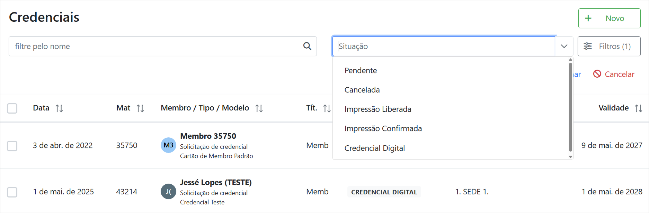
Task: Open the Filtros (1) button
Action: [609, 46]
